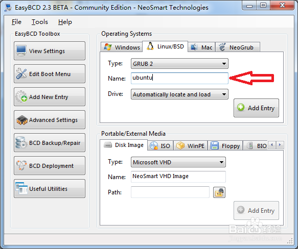Open the Tools menu
298x249 pixels.
[x=40, y=22]
